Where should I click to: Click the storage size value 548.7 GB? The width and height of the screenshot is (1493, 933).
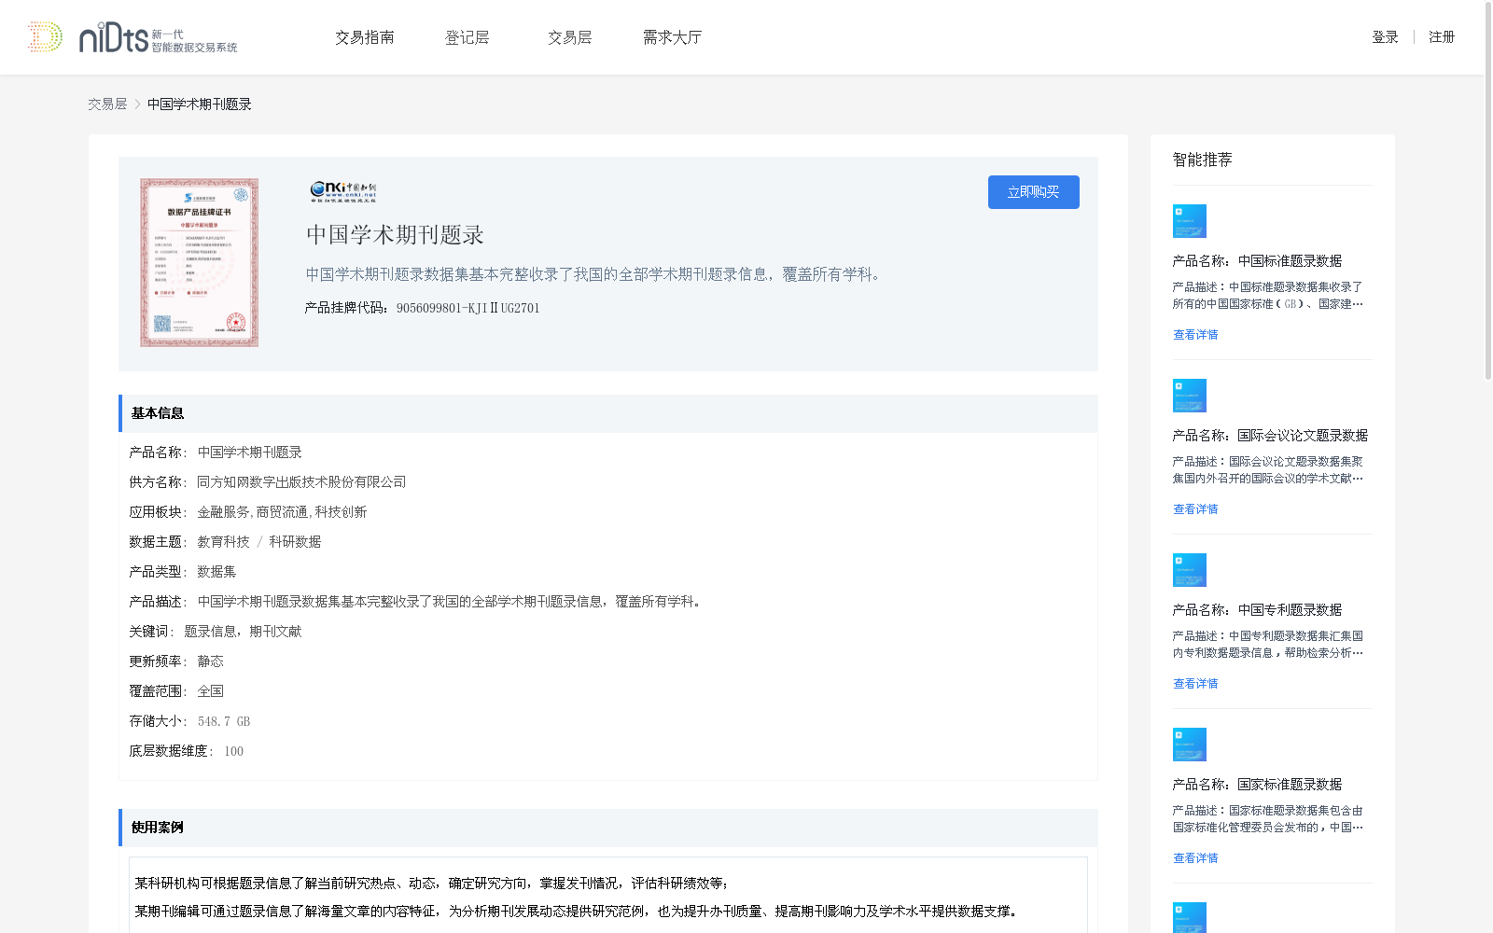pos(224,721)
